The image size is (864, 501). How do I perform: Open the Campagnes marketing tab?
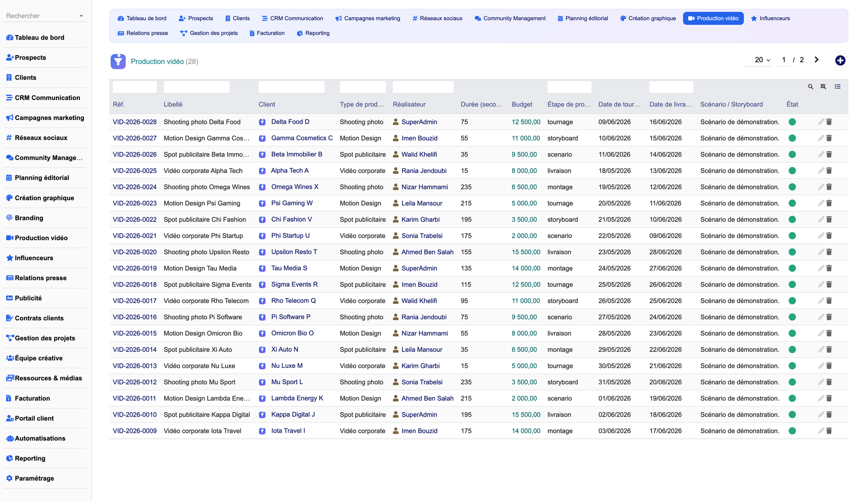point(368,18)
